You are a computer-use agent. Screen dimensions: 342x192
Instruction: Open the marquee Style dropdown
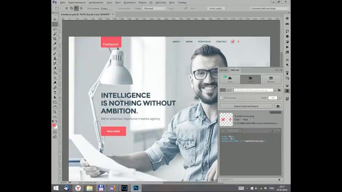(x=154, y=9)
